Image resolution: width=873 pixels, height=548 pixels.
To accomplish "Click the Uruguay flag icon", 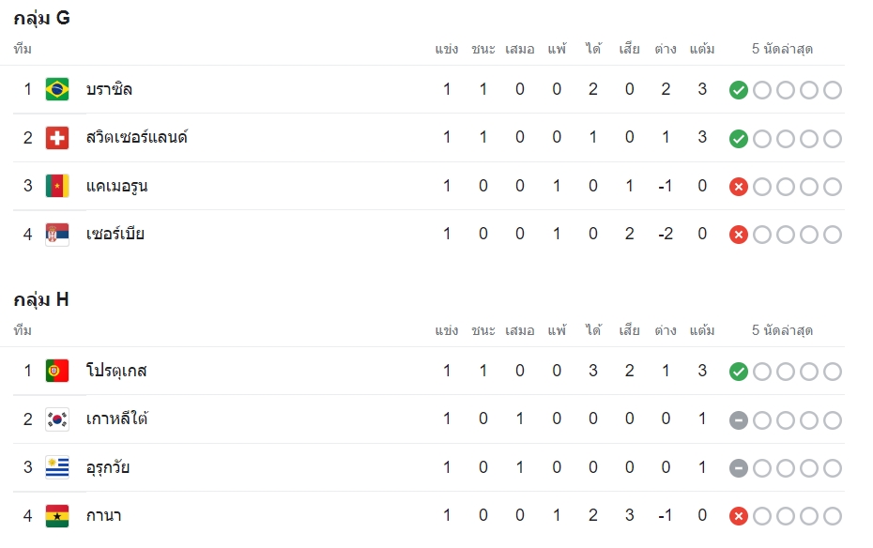I will point(56,467).
